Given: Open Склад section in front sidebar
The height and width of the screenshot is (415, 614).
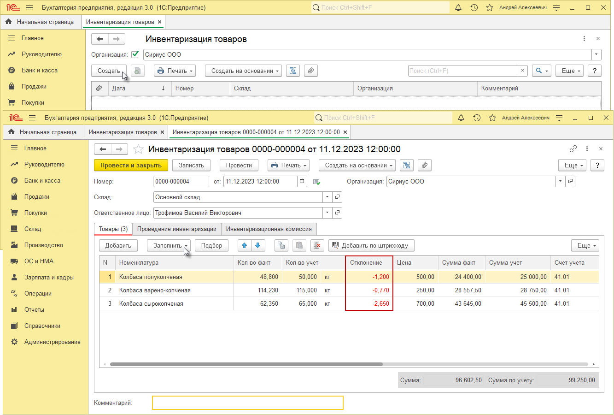Looking at the screenshot, I should (x=33, y=229).
